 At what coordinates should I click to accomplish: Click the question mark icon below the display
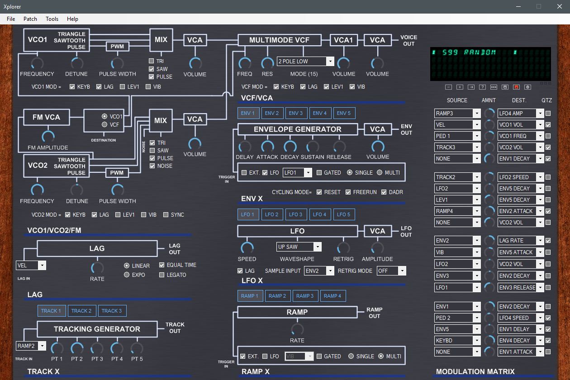click(482, 87)
